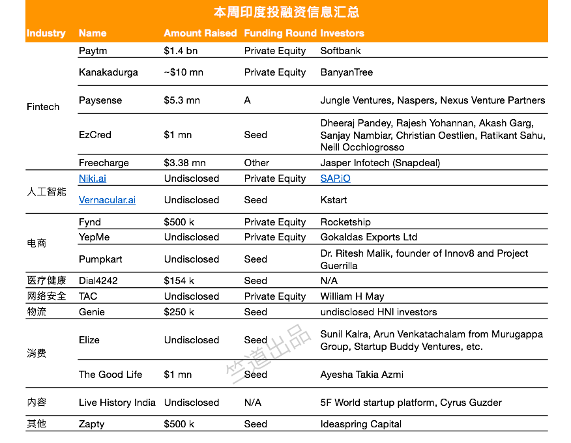Select the EzCred name cell

(x=95, y=135)
